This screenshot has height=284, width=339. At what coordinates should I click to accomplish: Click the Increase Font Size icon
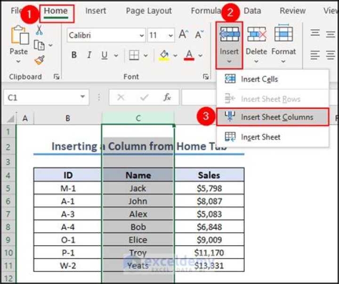tap(184, 34)
